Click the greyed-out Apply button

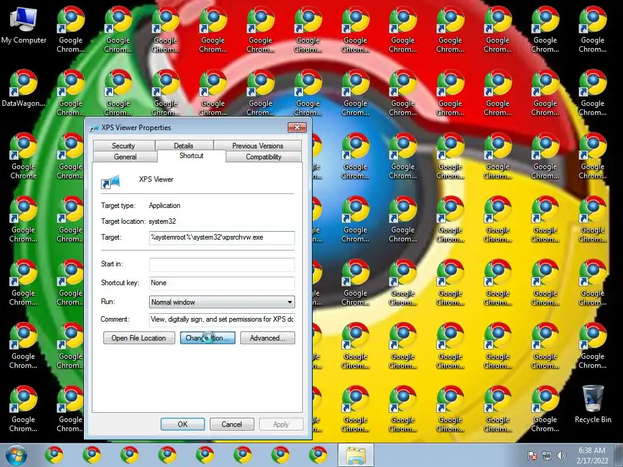tap(281, 424)
